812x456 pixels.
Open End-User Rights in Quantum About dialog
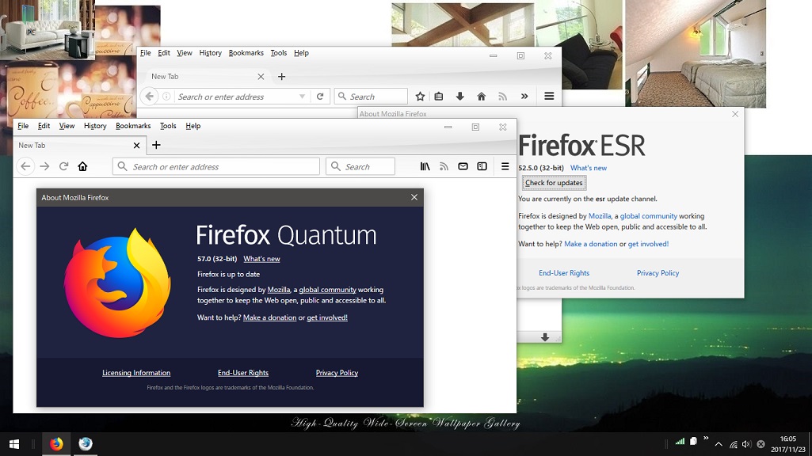pyautogui.click(x=243, y=373)
